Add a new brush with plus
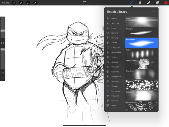 coord(154,12)
